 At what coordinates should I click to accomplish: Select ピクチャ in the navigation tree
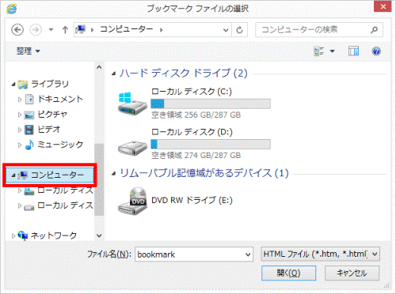coord(52,115)
